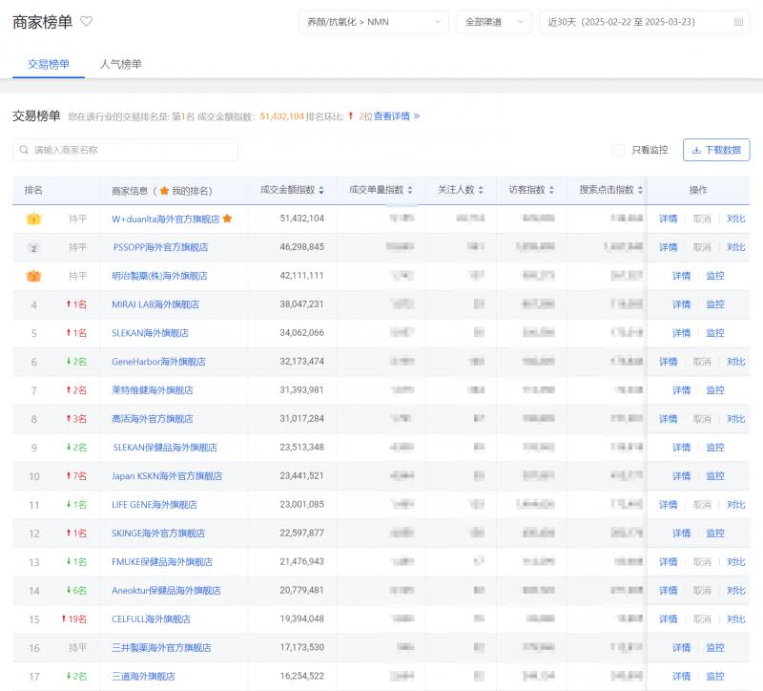Open SLEKAN海外旗舰店 store link
Image resolution: width=763 pixels, height=691 pixels.
[x=150, y=333]
